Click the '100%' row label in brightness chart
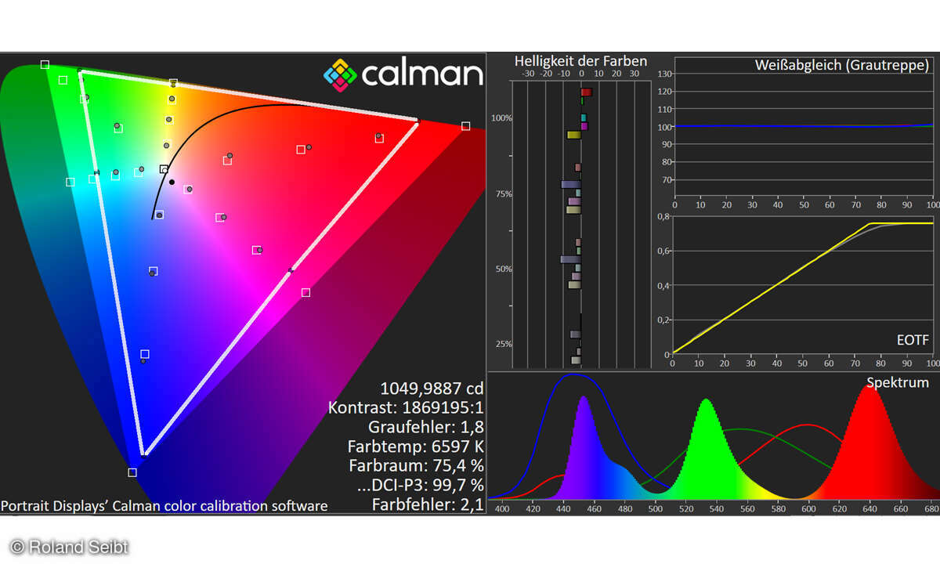940x564 pixels. pos(501,117)
